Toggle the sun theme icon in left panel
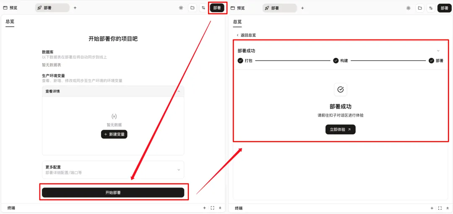 (181, 8)
